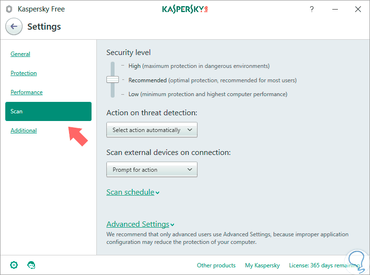Click the Kaspersky shield icon in title bar

click(x=9, y=9)
